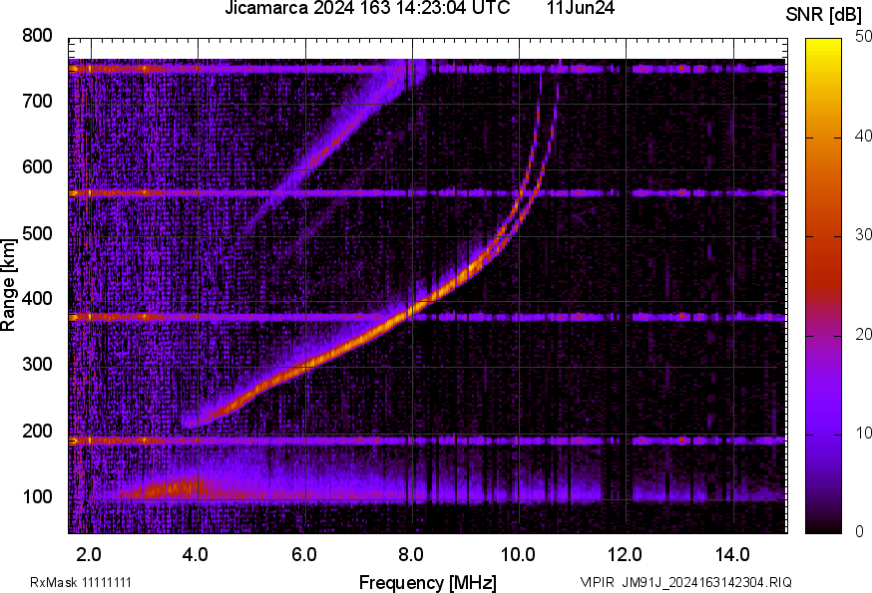Viewport: 872px width, 593px height.
Task: Click the plot title 'Jicamarca 2024 163 14:23:04 UTC'
Action: coord(367,8)
